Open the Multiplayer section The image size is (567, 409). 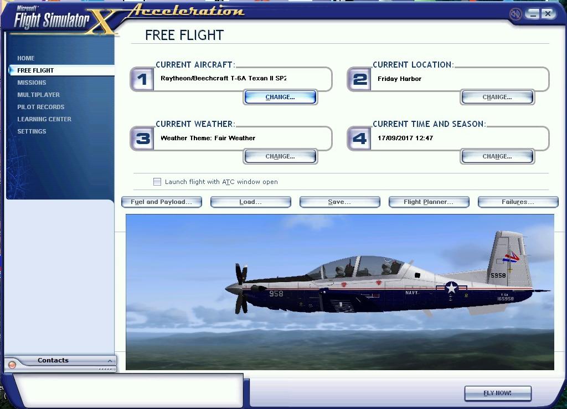pyautogui.click(x=39, y=95)
